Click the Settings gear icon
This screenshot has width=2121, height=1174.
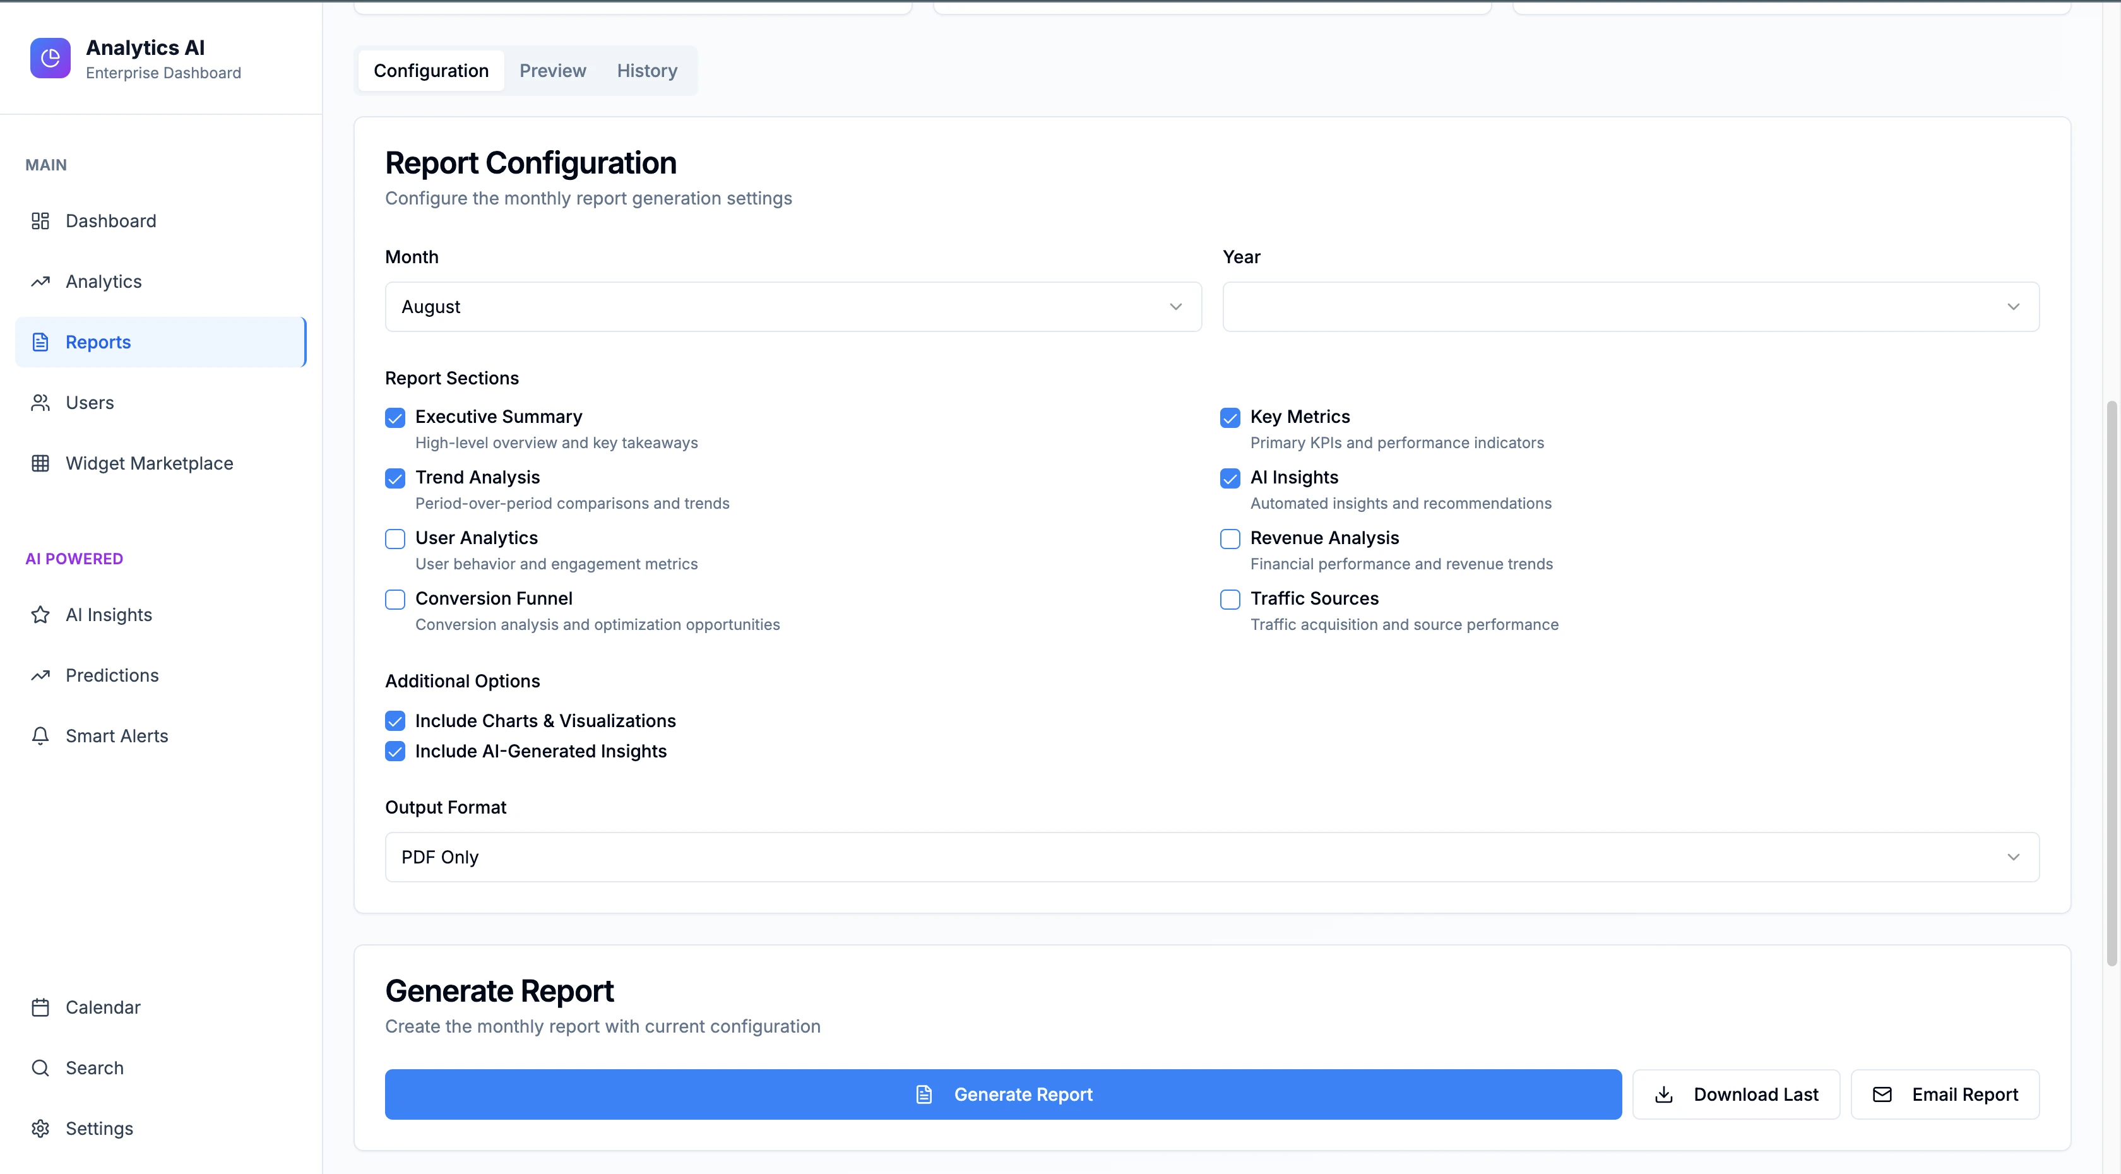click(40, 1129)
